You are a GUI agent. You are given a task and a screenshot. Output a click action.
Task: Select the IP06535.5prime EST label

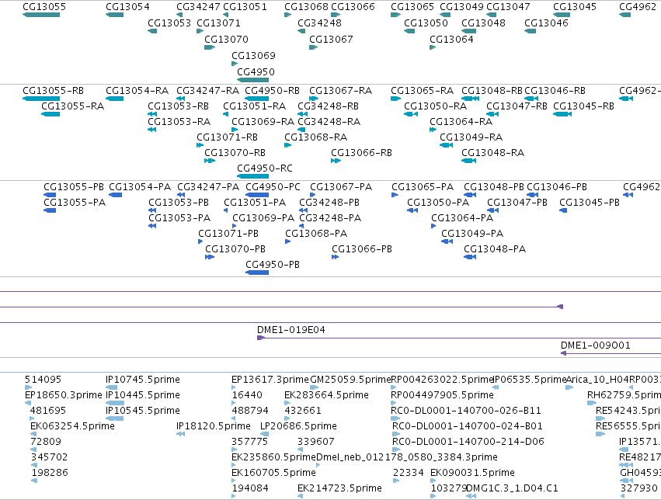tap(530, 380)
